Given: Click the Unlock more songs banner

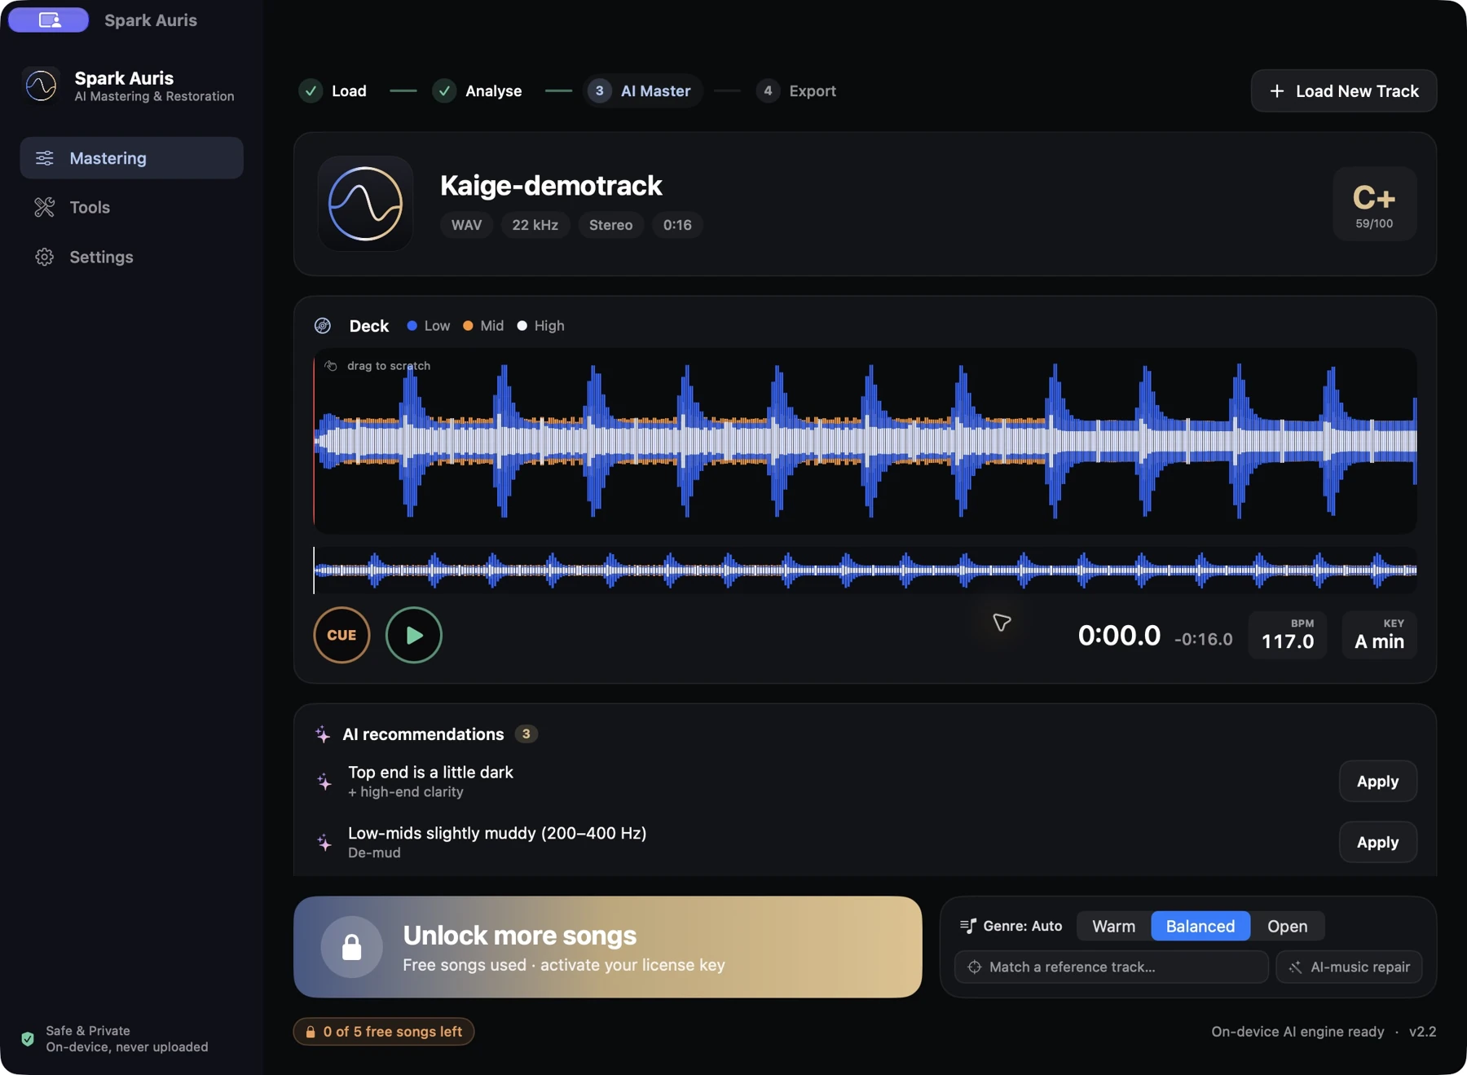Looking at the screenshot, I should coord(608,947).
